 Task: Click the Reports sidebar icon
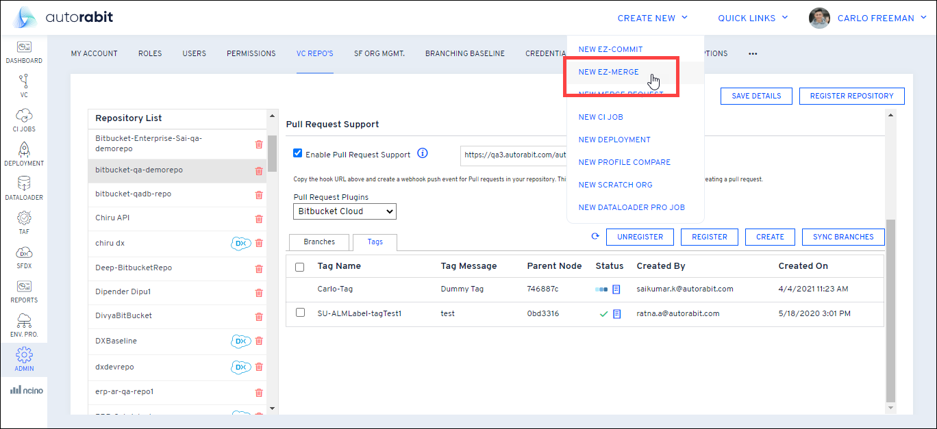tap(24, 290)
